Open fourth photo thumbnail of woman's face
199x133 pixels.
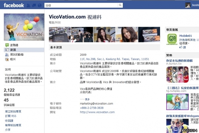click(127, 35)
